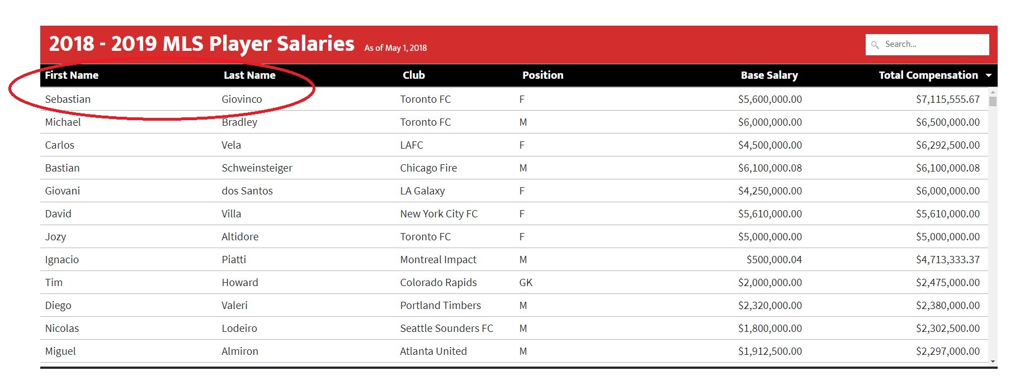
Task: Select Schweinsteiger in Last Name column
Action: (257, 168)
